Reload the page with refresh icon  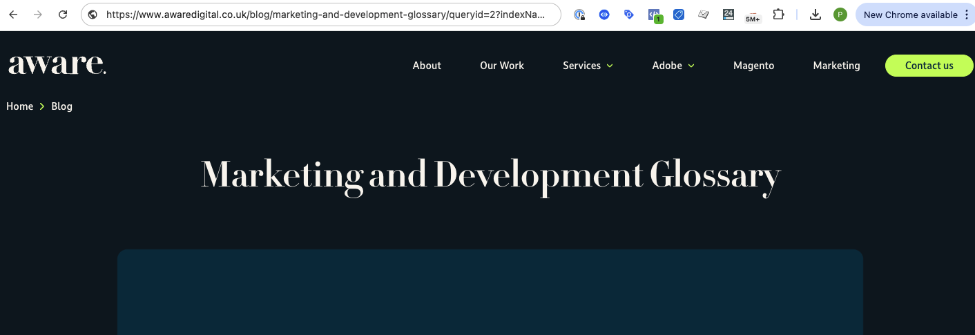click(x=63, y=15)
